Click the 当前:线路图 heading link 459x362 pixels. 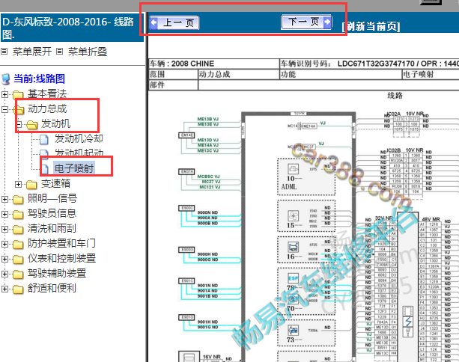[x=39, y=79]
